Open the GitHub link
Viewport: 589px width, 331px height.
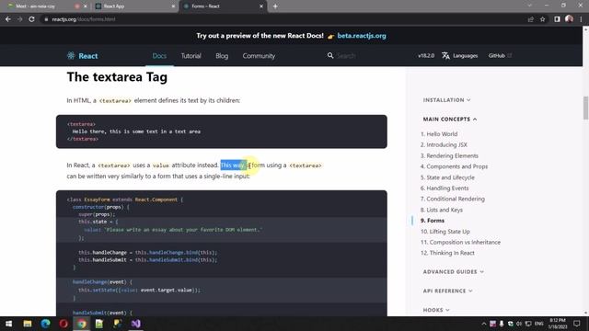[x=500, y=55]
